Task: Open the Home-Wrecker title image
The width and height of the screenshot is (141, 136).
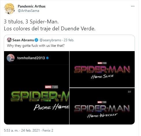Action: pos(102,106)
